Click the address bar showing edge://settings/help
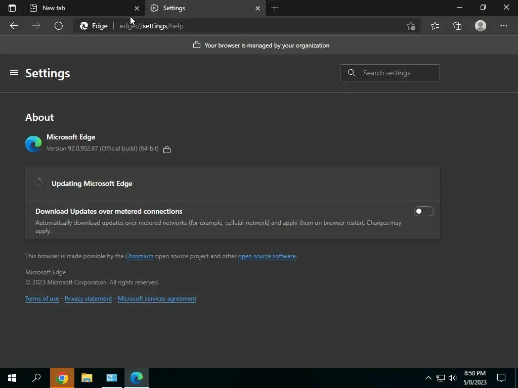 [246, 26]
